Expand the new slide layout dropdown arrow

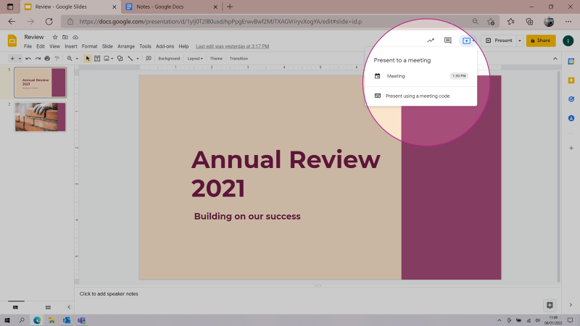point(20,59)
